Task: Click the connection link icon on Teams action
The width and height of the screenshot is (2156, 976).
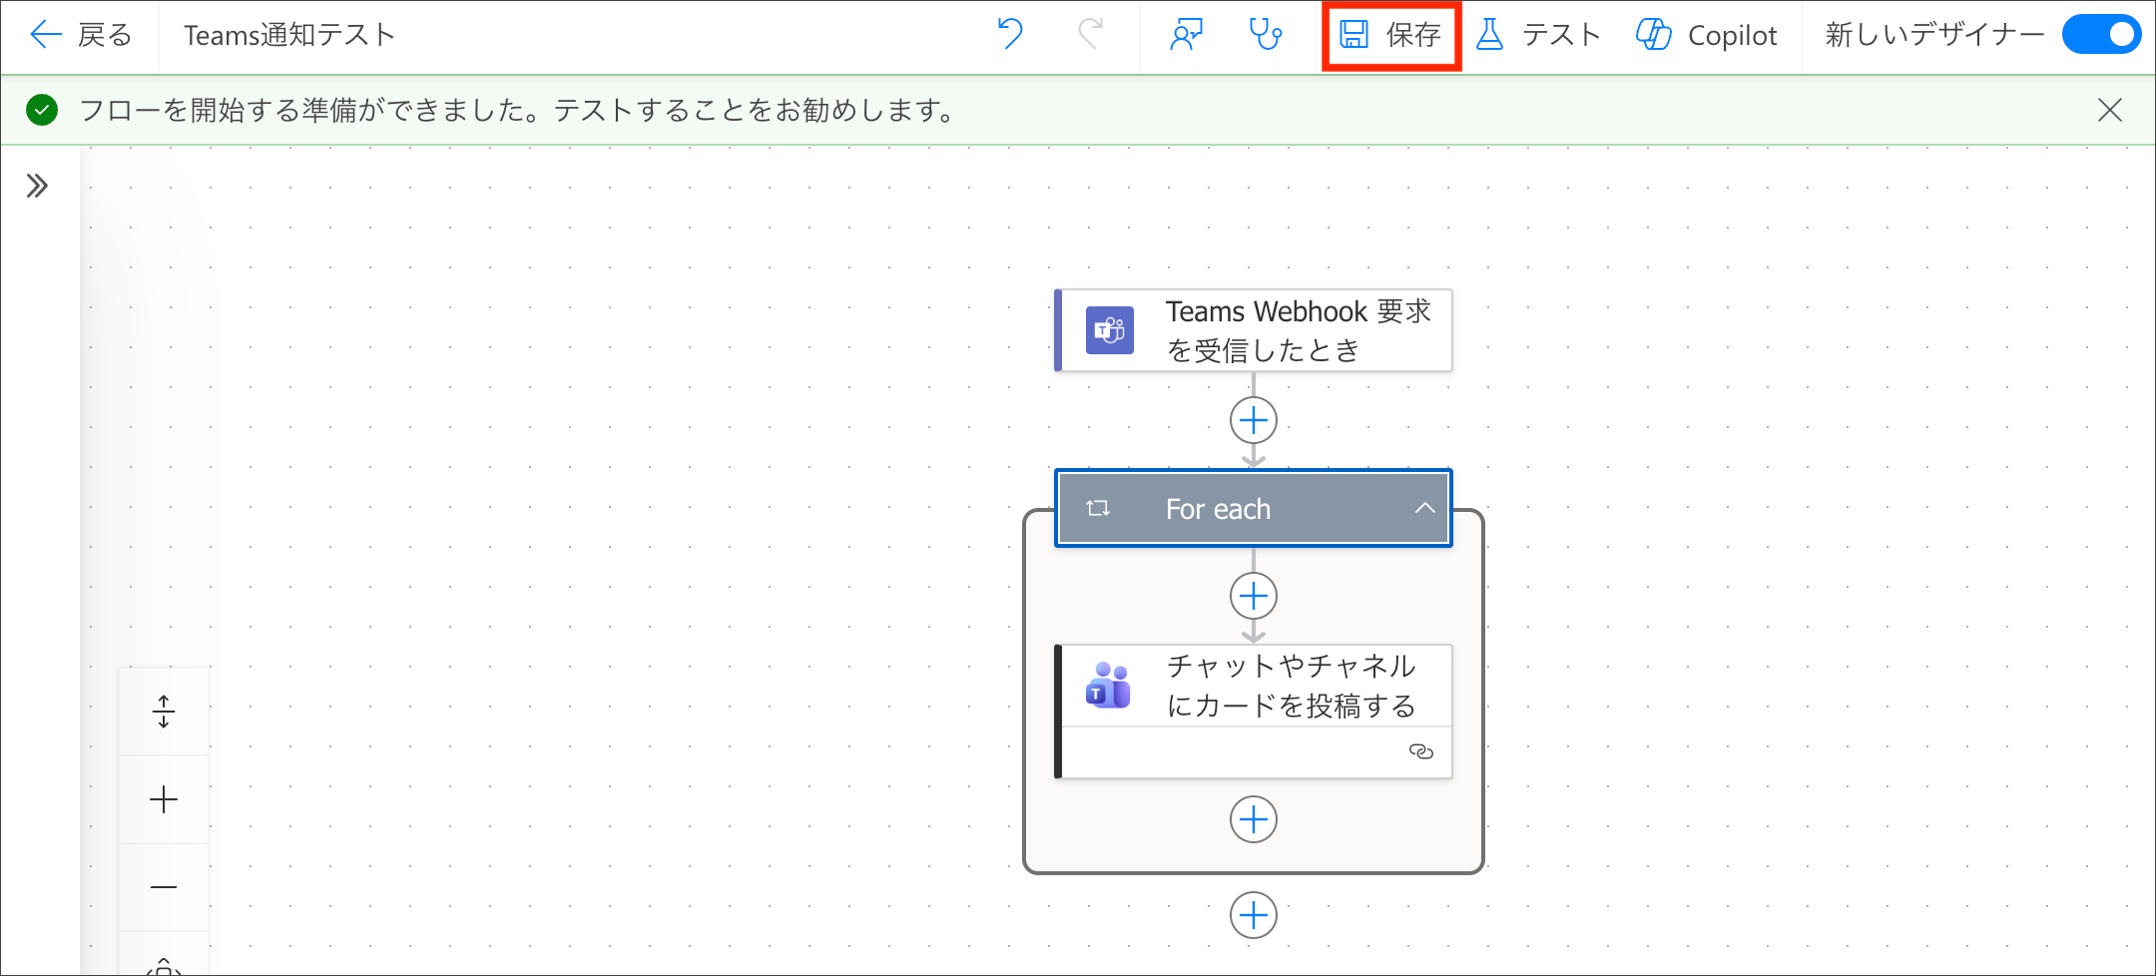Action: (x=1420, y=751)
